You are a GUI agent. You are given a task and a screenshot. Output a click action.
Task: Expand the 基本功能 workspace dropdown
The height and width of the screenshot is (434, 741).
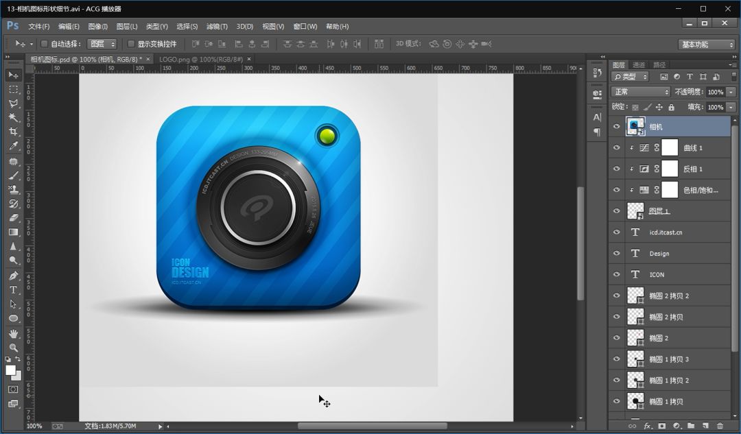coord(707,45)
